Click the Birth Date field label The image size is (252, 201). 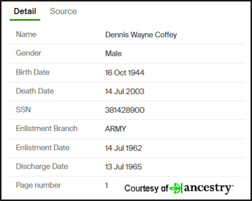coord(33,73)
